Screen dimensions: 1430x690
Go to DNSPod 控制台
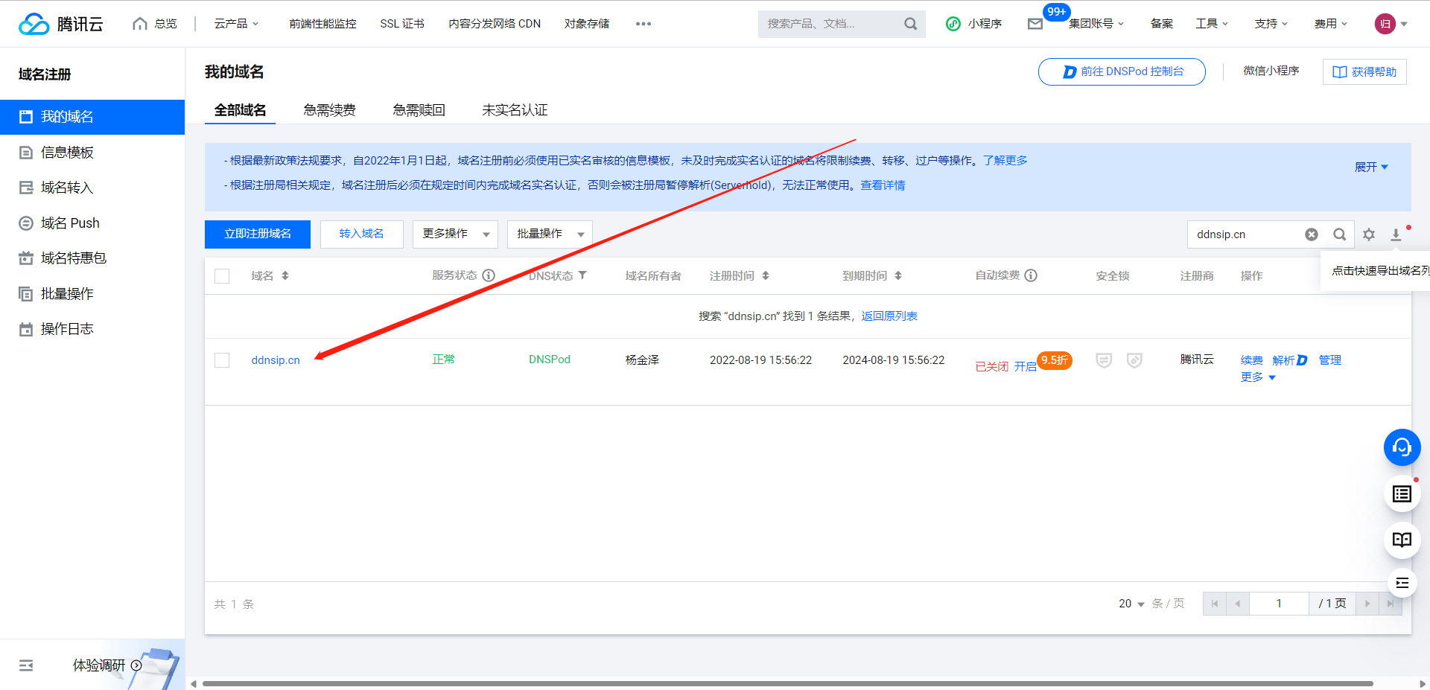point(1122,72)
